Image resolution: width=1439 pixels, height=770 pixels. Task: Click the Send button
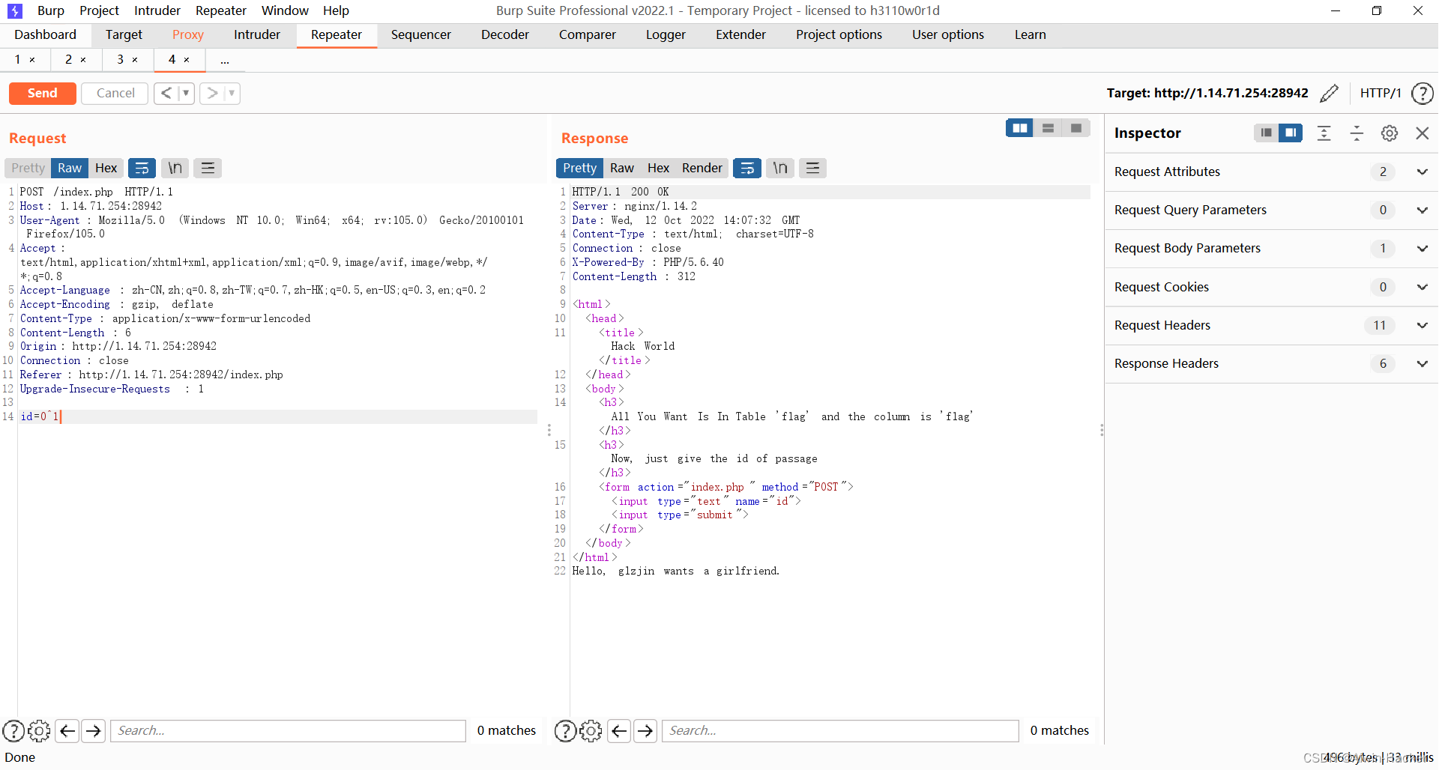click(42, 93)
